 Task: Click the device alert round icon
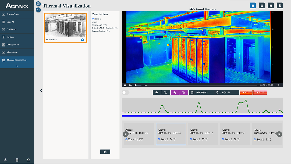click(x=38, y=4)
